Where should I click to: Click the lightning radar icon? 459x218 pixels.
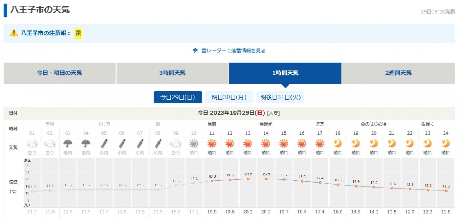click(x=195, y=51)
